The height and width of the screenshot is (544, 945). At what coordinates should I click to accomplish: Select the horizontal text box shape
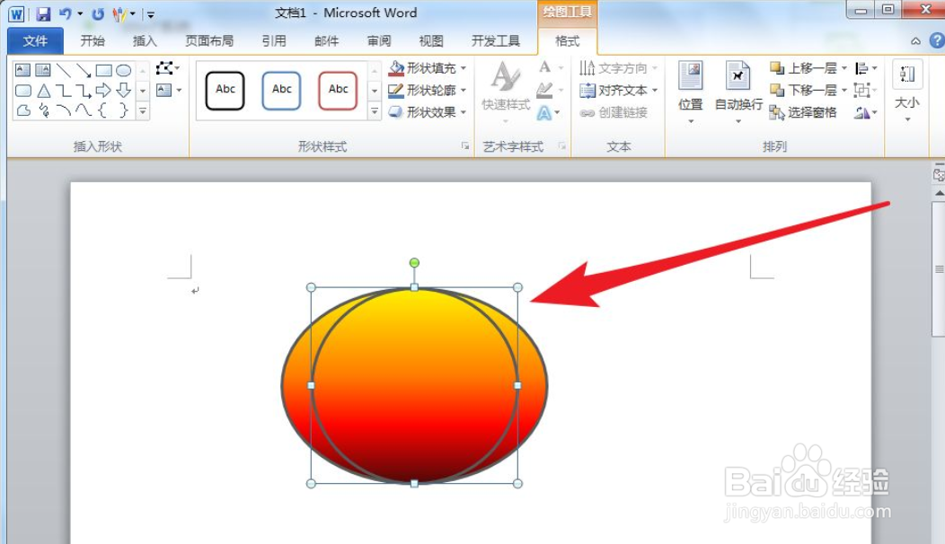[22, 70]
